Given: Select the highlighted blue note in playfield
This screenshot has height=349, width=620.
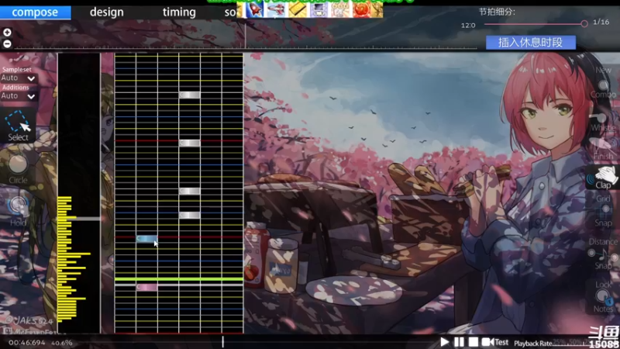Looking at the screenshot, I should (146, 239).
